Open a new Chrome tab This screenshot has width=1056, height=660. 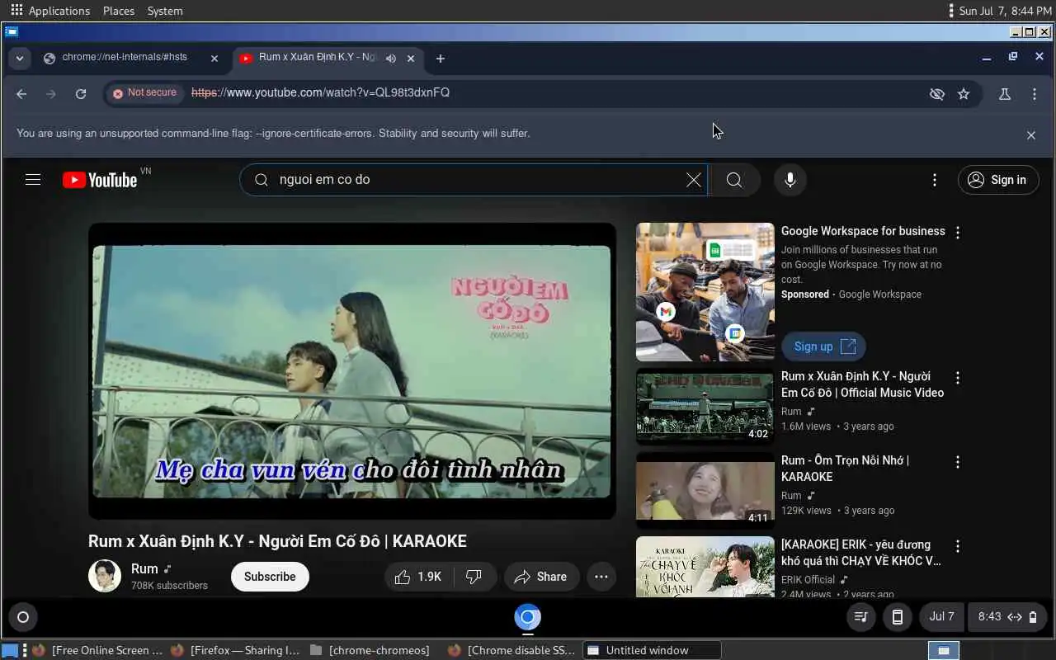(441, 59)
